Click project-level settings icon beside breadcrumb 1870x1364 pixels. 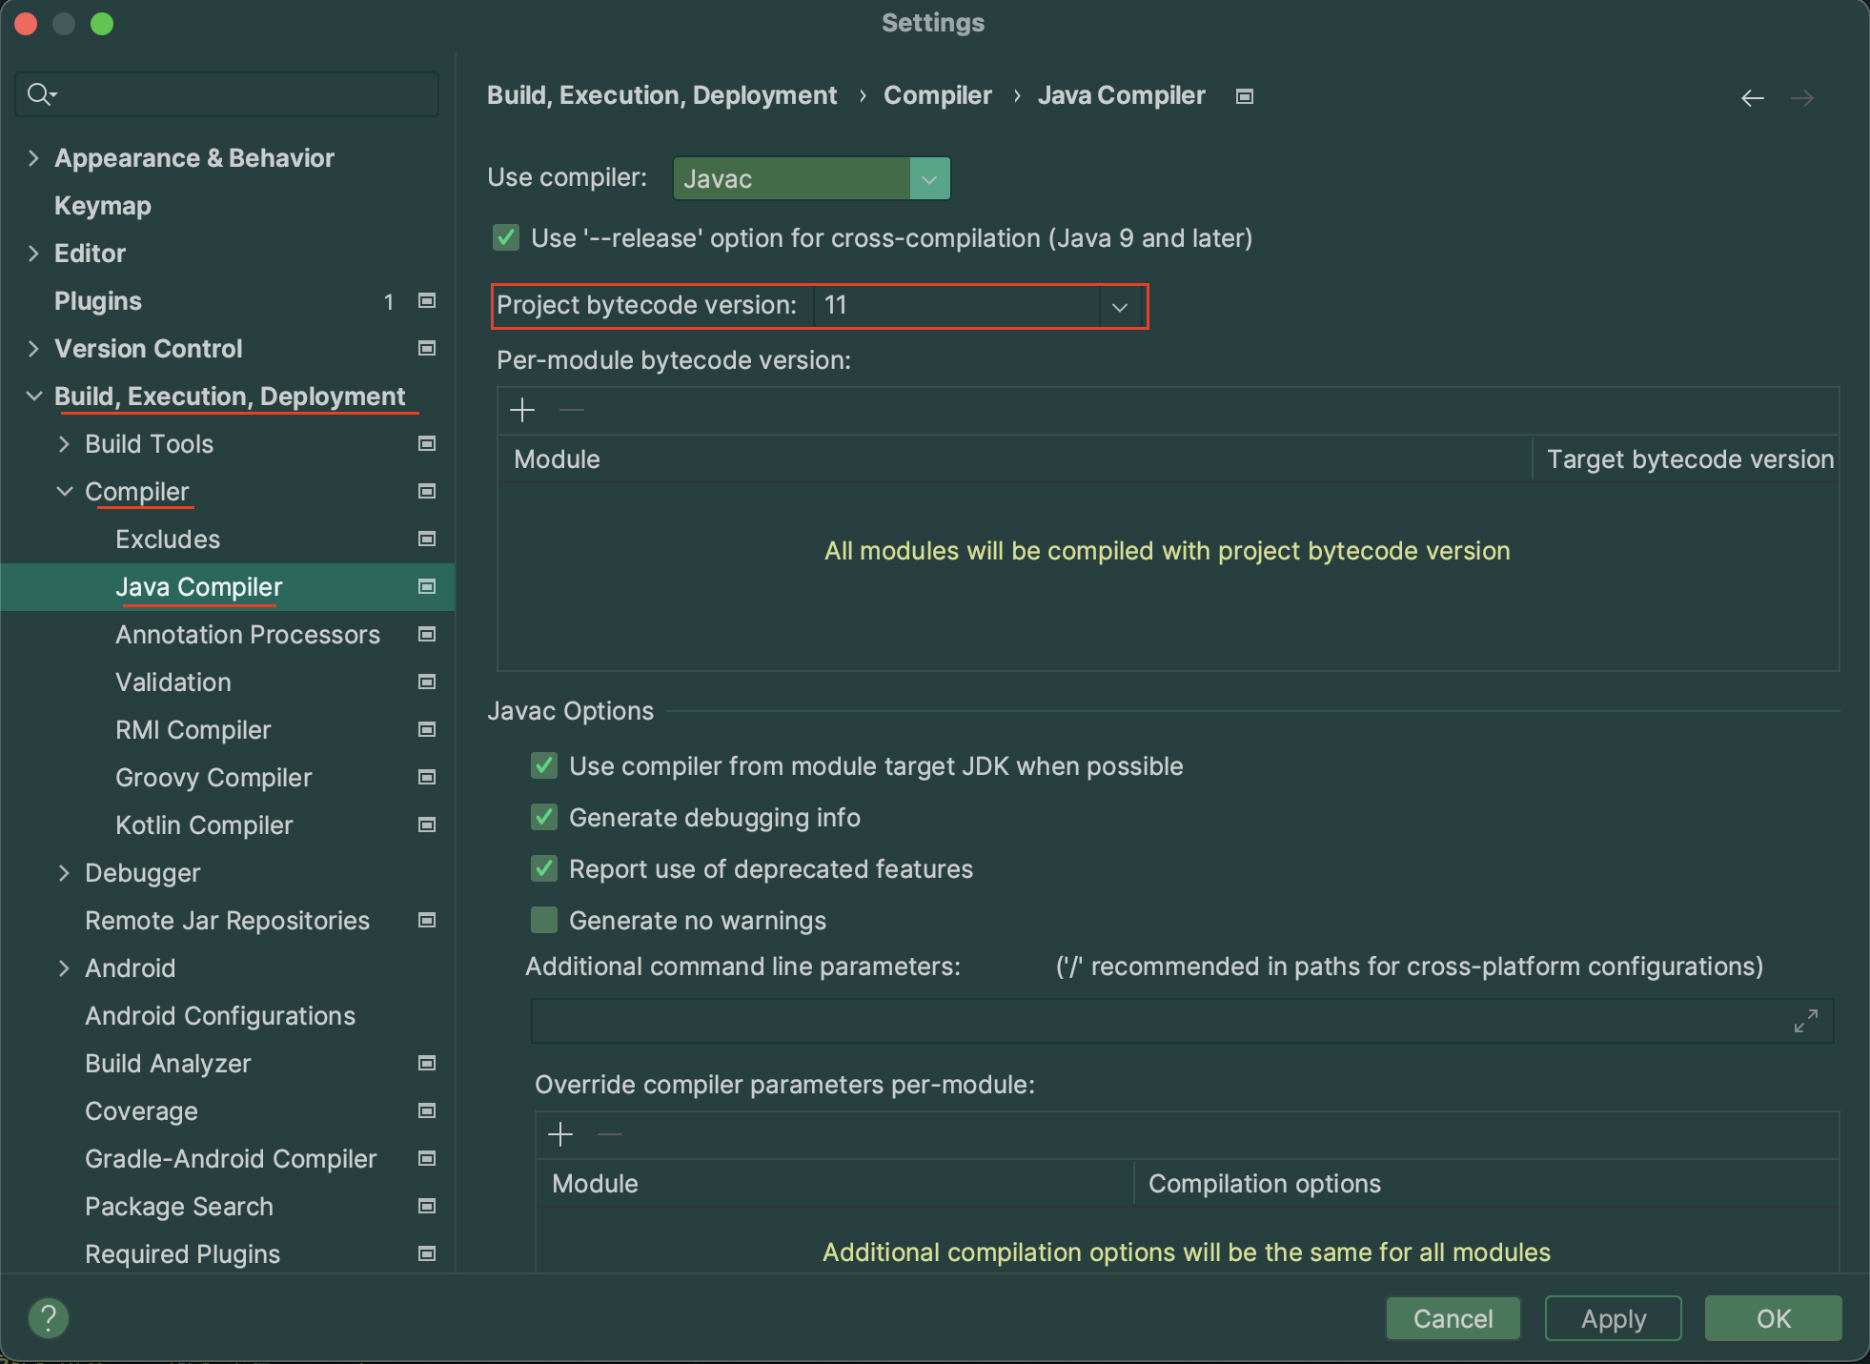(1244, 96)
